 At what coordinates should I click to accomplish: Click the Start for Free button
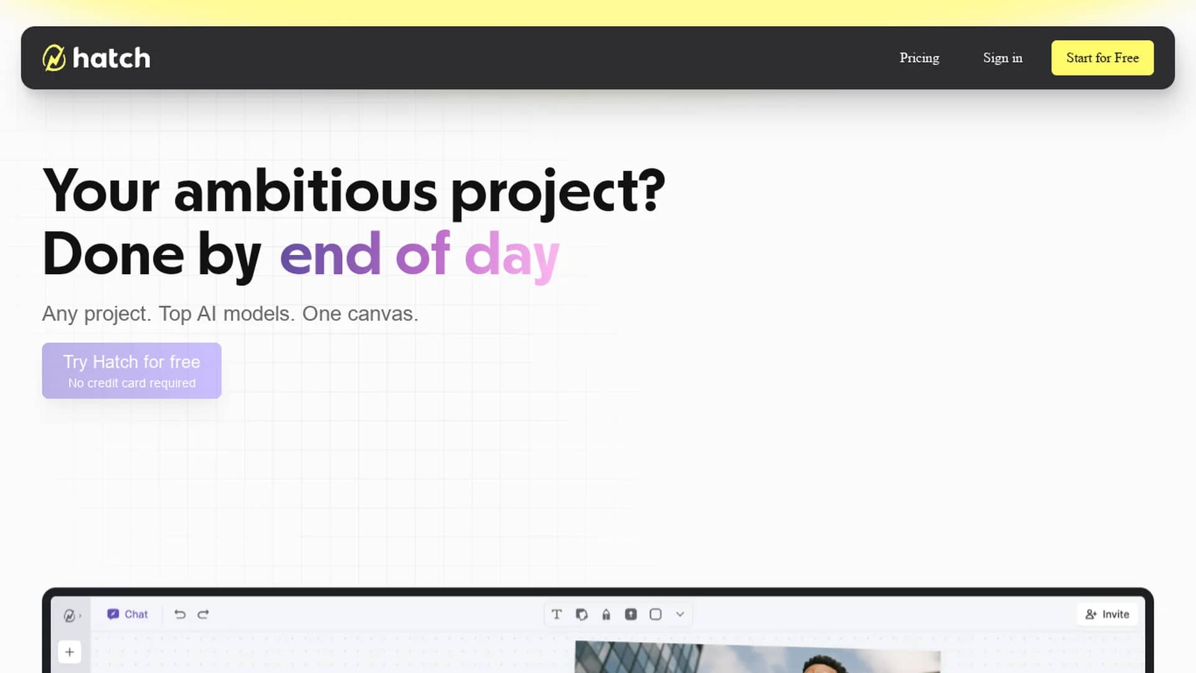coord(1102,58)
